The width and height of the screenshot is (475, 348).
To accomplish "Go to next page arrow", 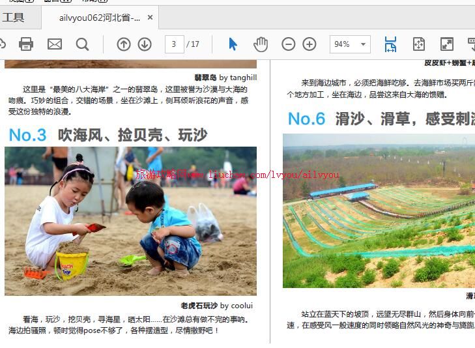I will (145, 44).
